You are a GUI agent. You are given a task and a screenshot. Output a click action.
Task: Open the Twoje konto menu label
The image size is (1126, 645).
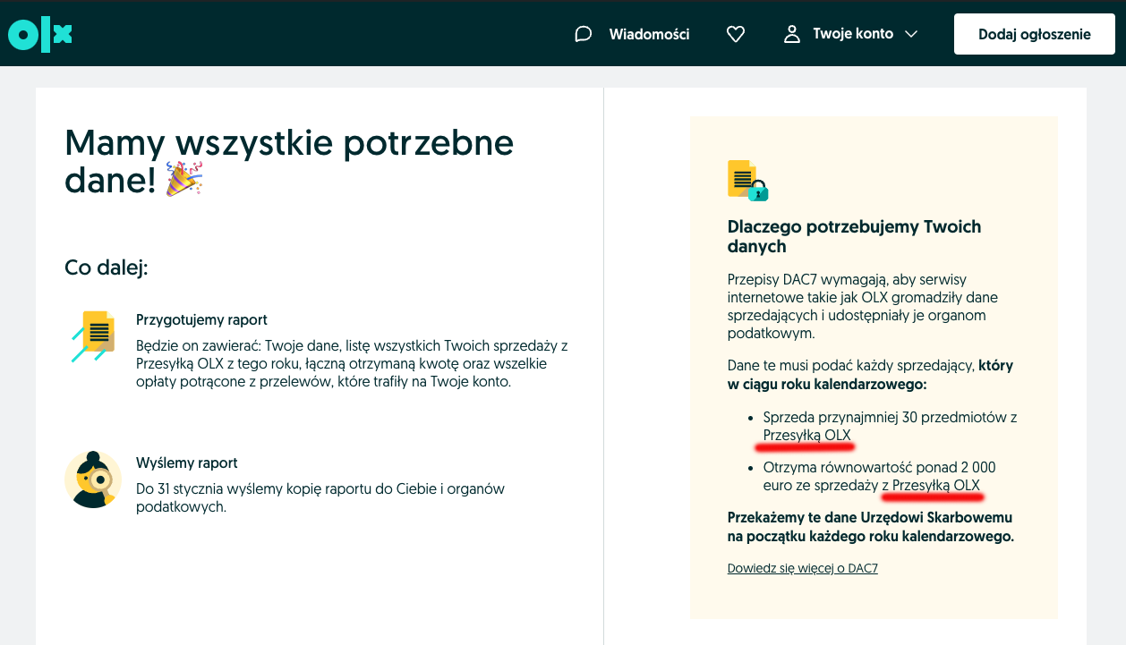852,34
